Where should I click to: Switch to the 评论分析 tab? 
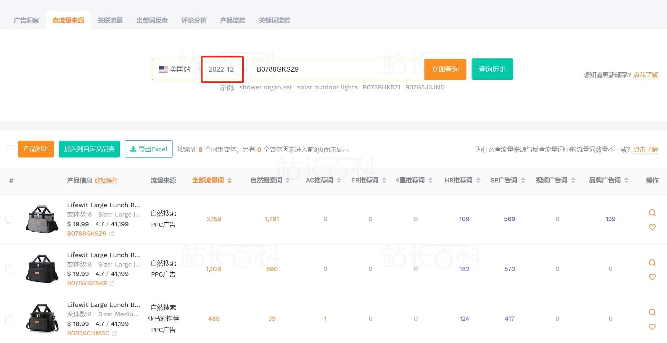click(x=193, y=20)
